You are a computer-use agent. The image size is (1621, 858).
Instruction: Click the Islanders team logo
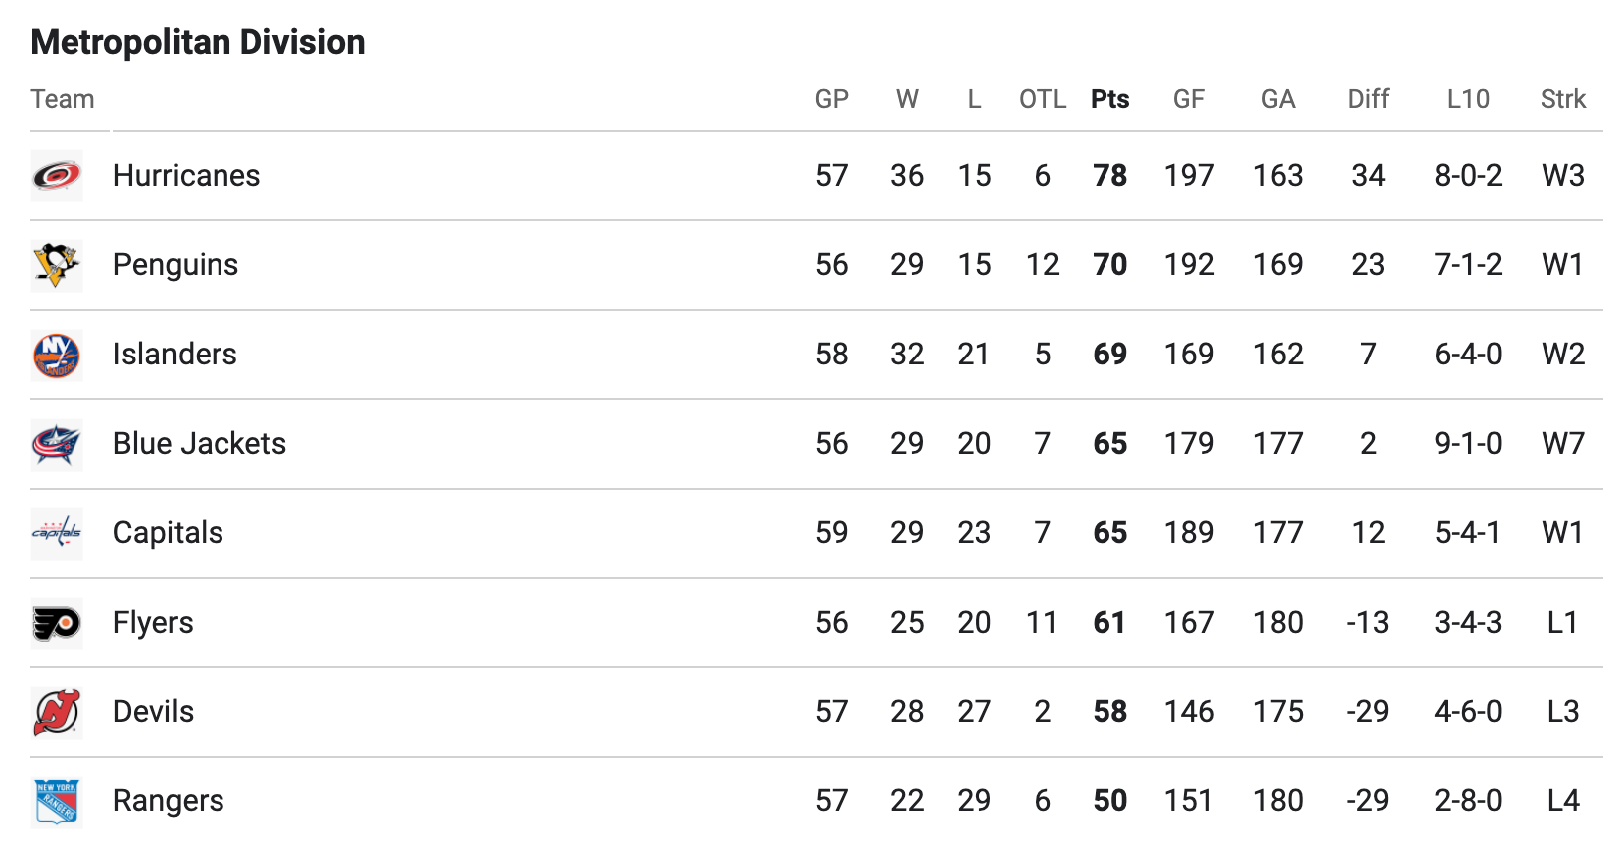tap(57, 355)
